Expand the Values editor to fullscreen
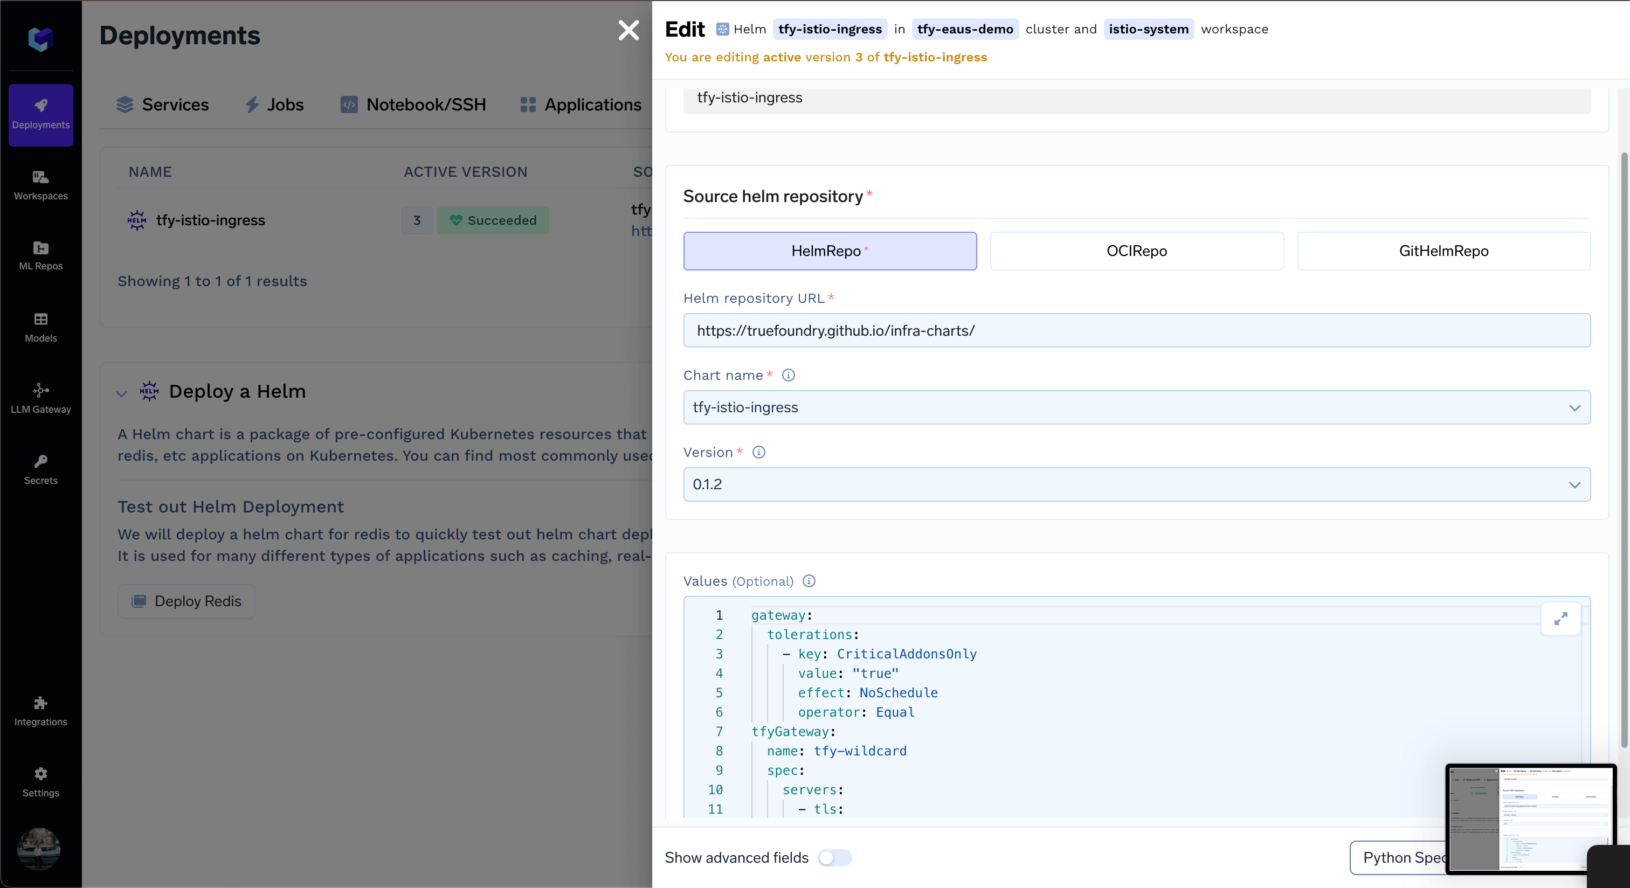1630x888 pixels. pyautogui.click(x=1560, y=618)
